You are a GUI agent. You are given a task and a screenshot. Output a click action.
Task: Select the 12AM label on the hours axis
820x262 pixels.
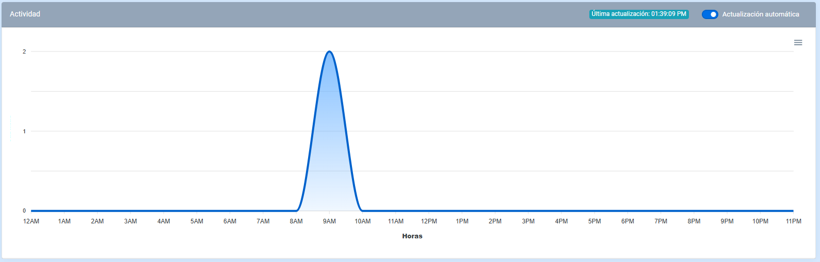[x=31, y=221]
